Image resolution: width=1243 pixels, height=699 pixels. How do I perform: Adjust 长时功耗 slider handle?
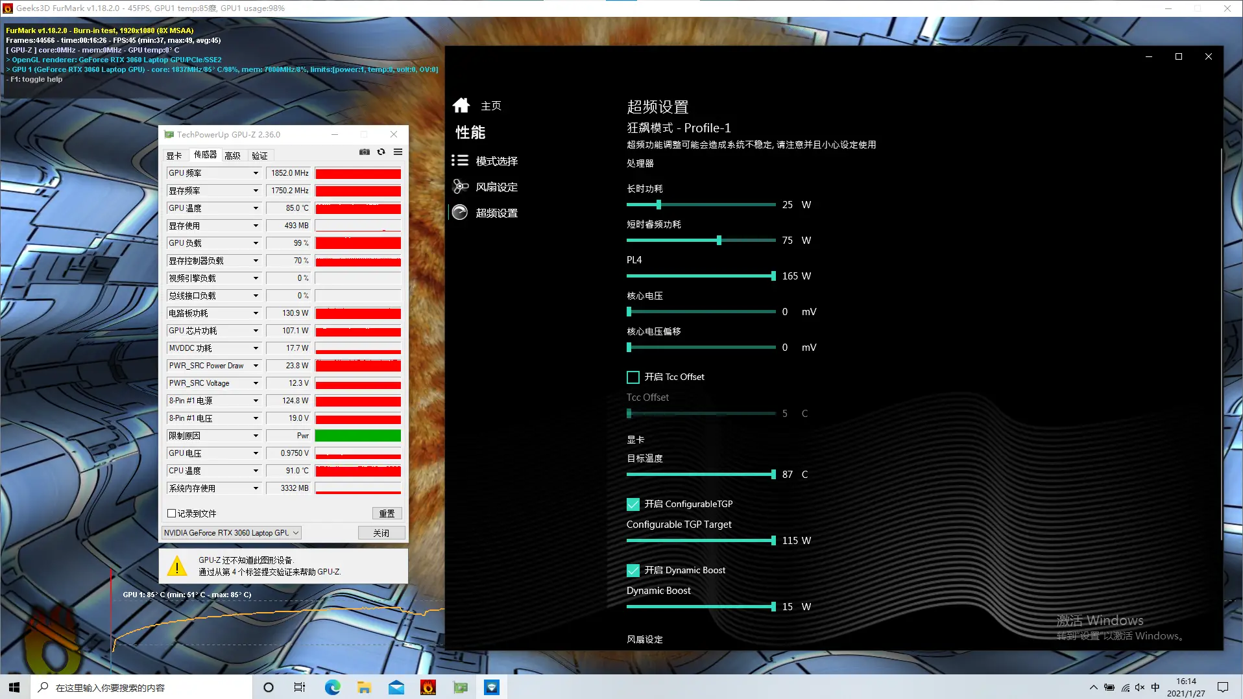click(658, 205)
